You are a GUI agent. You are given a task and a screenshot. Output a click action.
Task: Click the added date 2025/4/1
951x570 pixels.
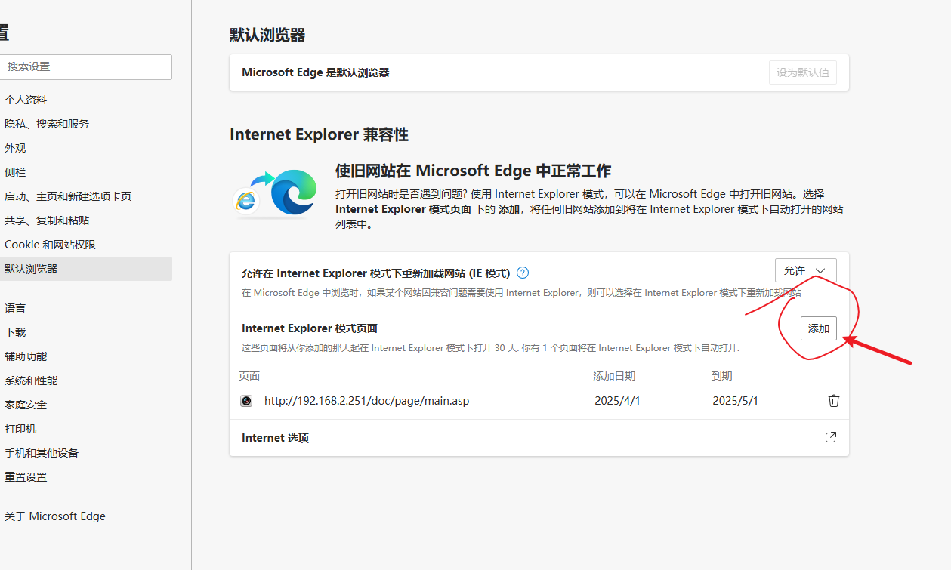[x=617, y=401]
